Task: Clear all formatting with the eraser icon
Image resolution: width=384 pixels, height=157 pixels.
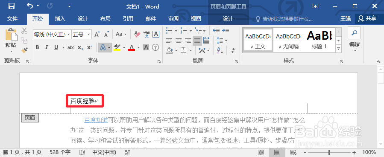Action: (138, 34)
